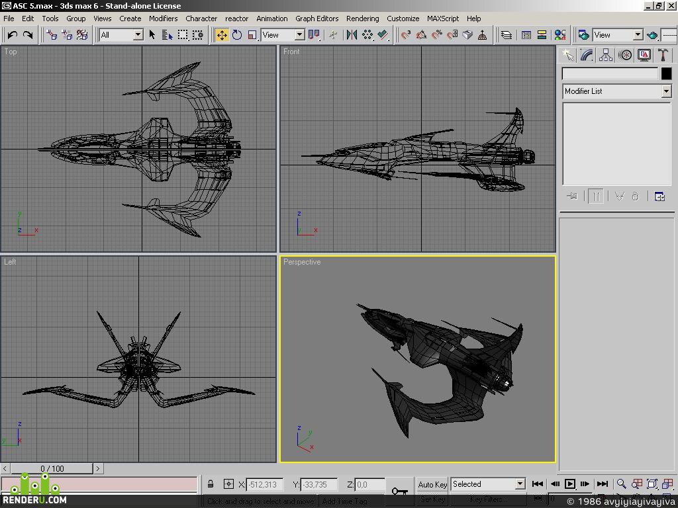Switch to the Hierarchy panel icon

tap(606, 56)
